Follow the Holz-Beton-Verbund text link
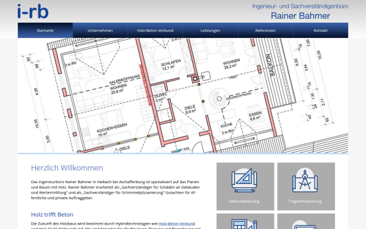The width and height of the screenshot is (366, 229). [x=177, y=224]
